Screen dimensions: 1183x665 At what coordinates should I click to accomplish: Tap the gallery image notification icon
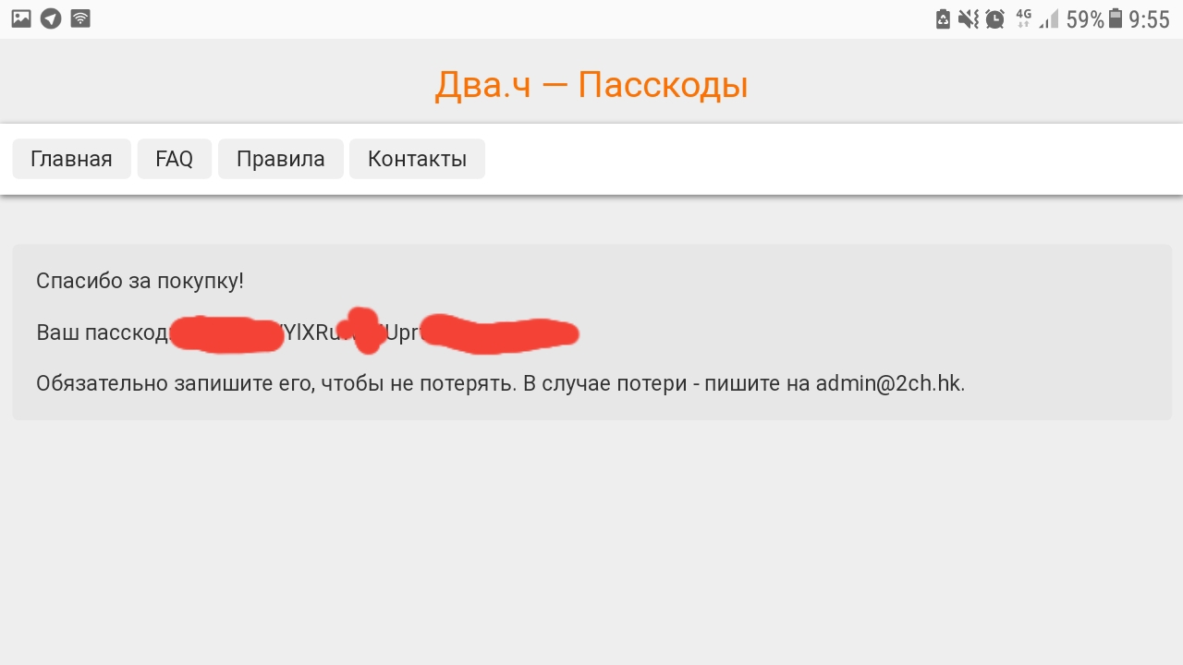21,18
